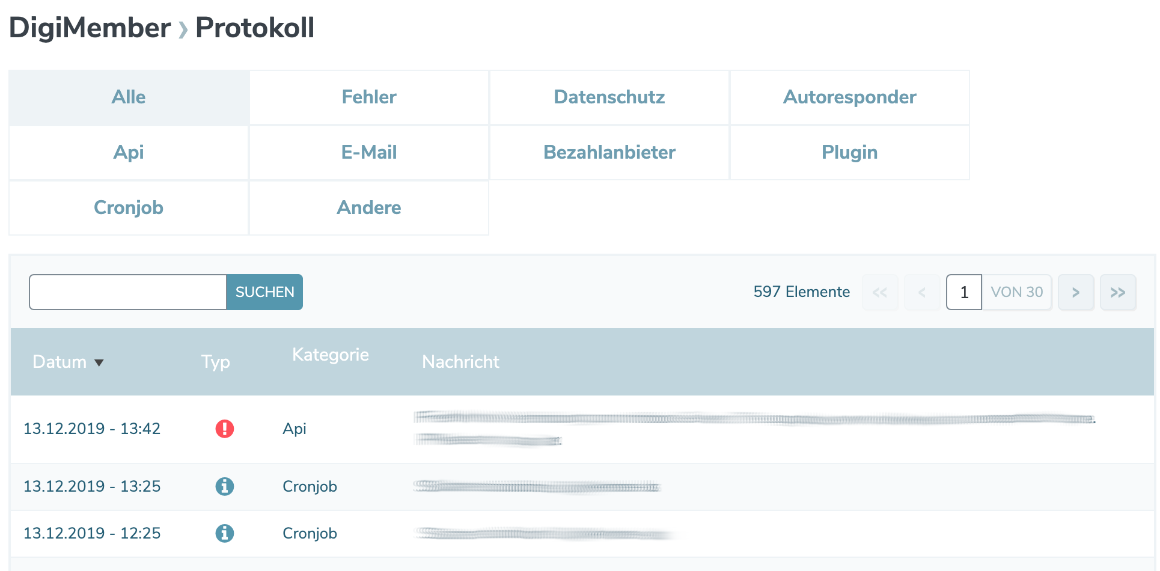Click the red error icon on the Api entry
This screenshot has height=571, width=1160.
coord(225,429)
